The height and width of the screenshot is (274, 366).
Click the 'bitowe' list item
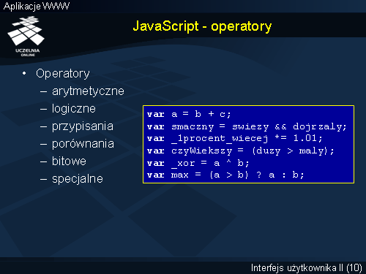click(69, 161)
